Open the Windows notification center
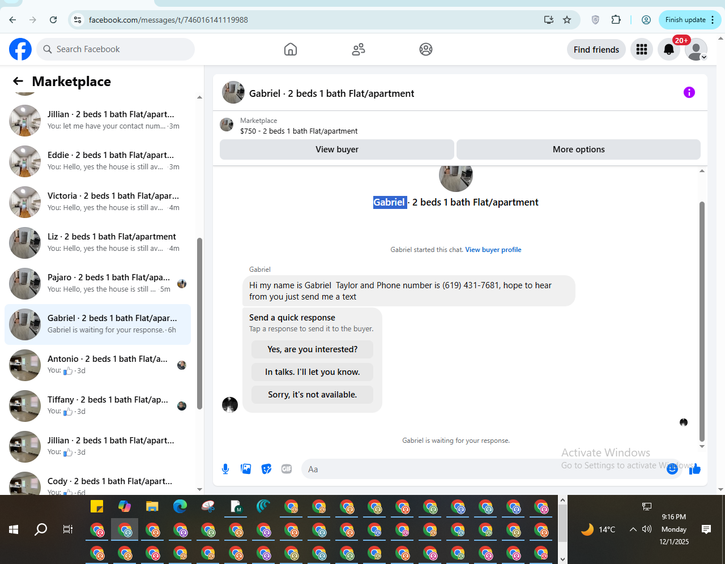The width and height of the screenshot is (725, 564). pos(706,529)
